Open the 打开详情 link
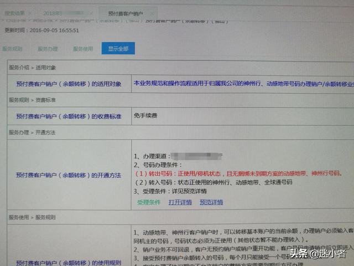 pos(180,202)
